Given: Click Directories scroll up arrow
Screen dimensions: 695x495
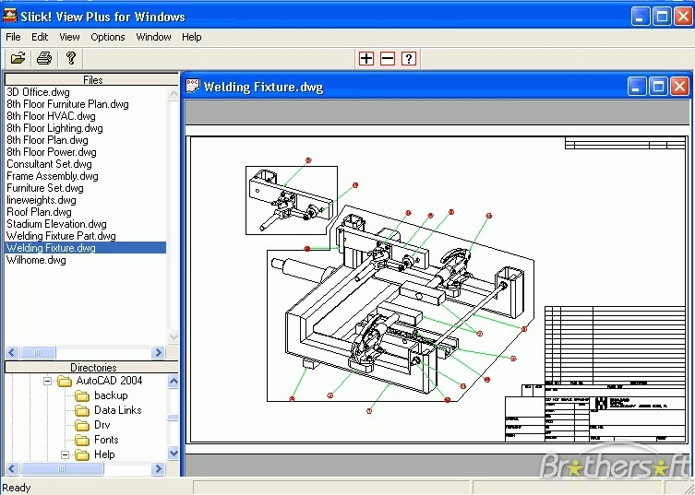Looking at the screenshot, I should click(x=174, y=382).
